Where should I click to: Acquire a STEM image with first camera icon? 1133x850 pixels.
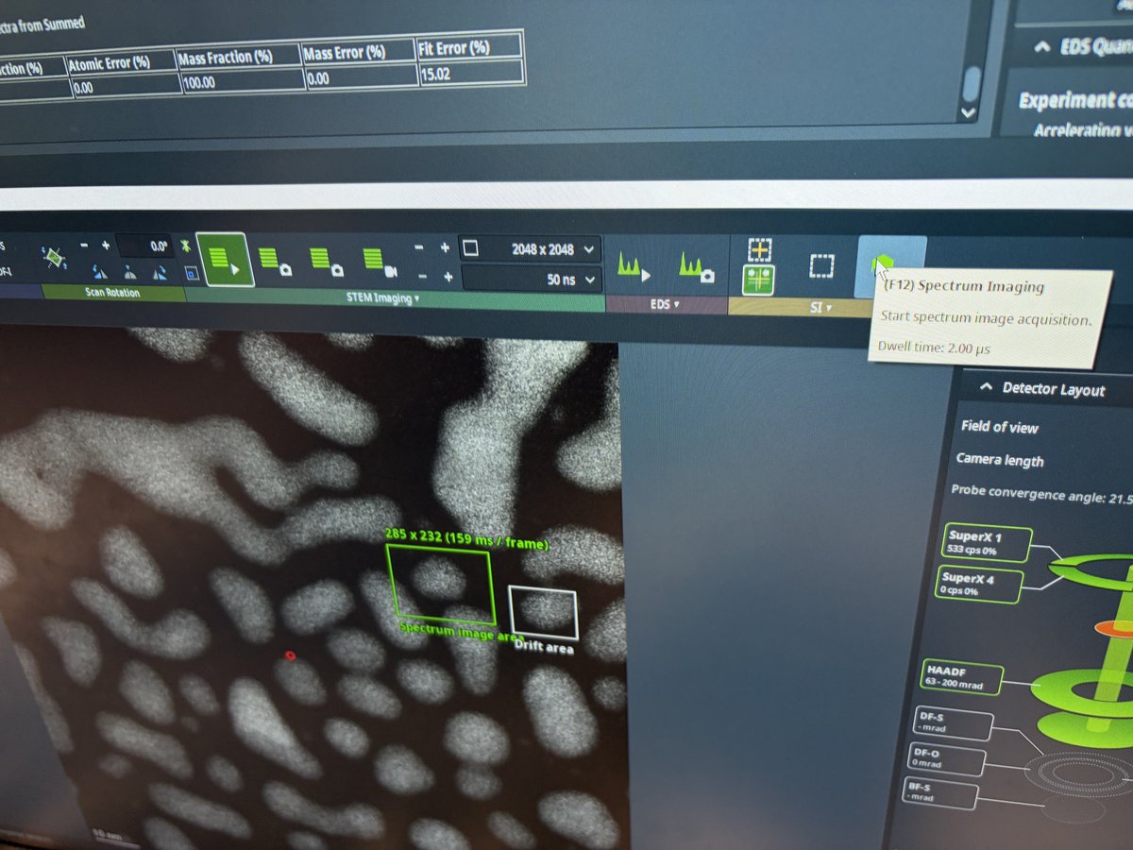(x=275, y=261)
